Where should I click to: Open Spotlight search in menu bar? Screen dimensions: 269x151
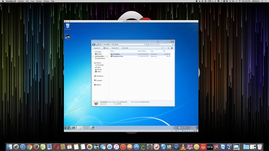coord(262,1)
